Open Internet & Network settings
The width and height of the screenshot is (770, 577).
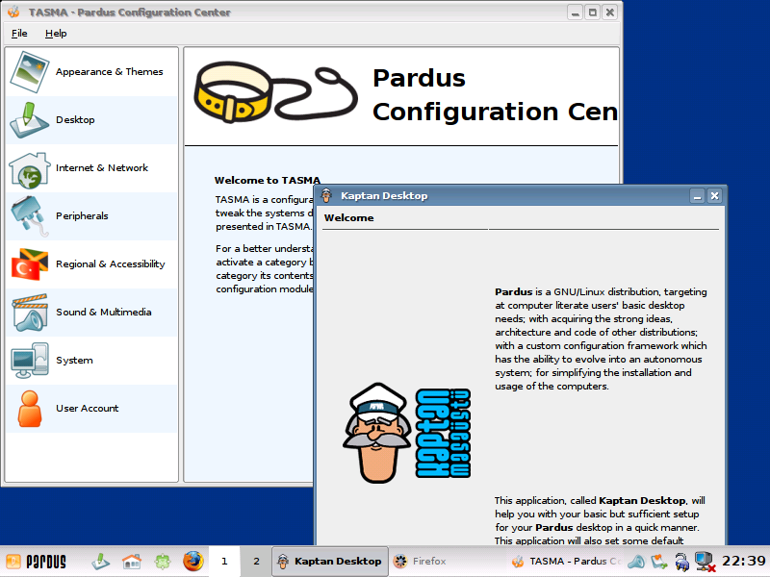[x=91, y=168]
